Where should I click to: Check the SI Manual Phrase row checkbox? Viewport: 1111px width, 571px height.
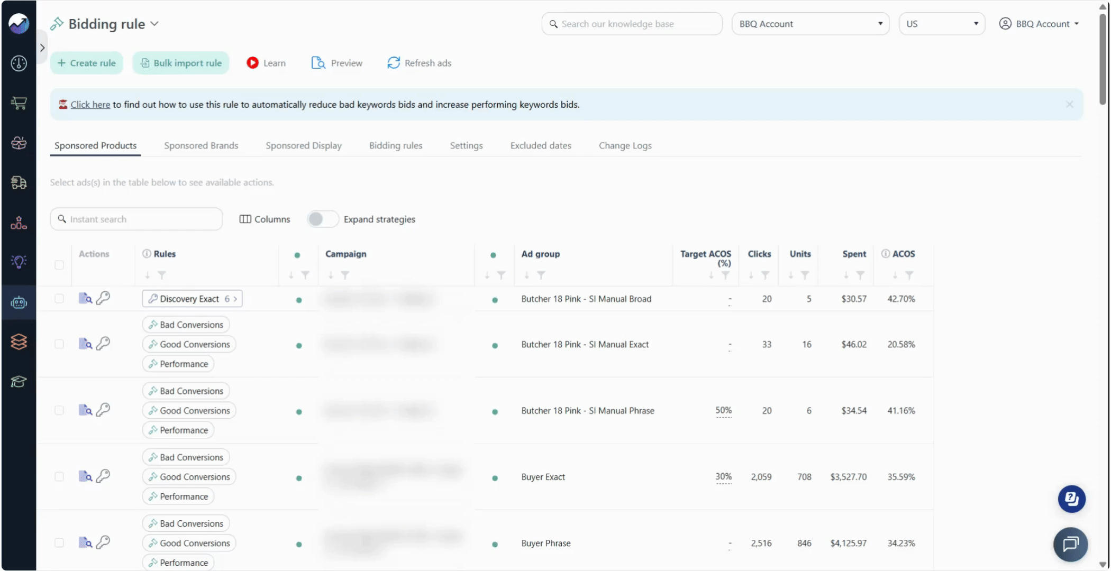pyautogui.click(x=59, y=410)
